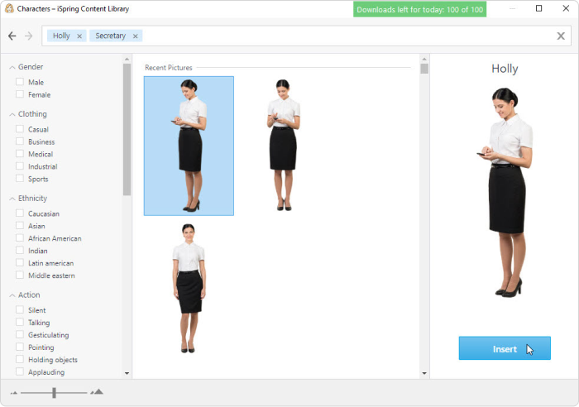Collapse the Clothing filter group
The height and width of the screenshot is (407, 579).
(x=12, y=114)
